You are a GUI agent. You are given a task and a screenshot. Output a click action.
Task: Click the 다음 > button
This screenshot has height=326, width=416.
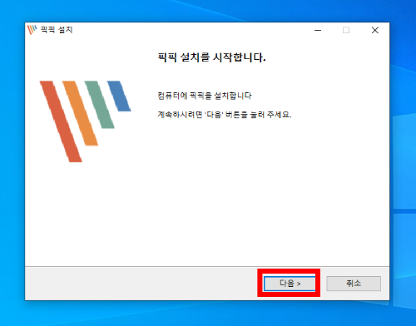point(290,284)
